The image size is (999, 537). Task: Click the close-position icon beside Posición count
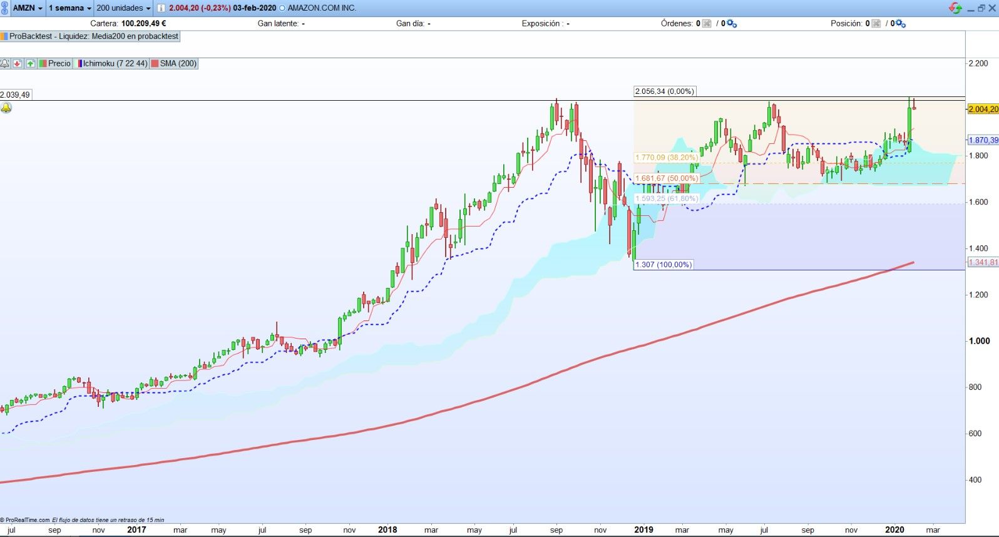(x=876, y=24)
